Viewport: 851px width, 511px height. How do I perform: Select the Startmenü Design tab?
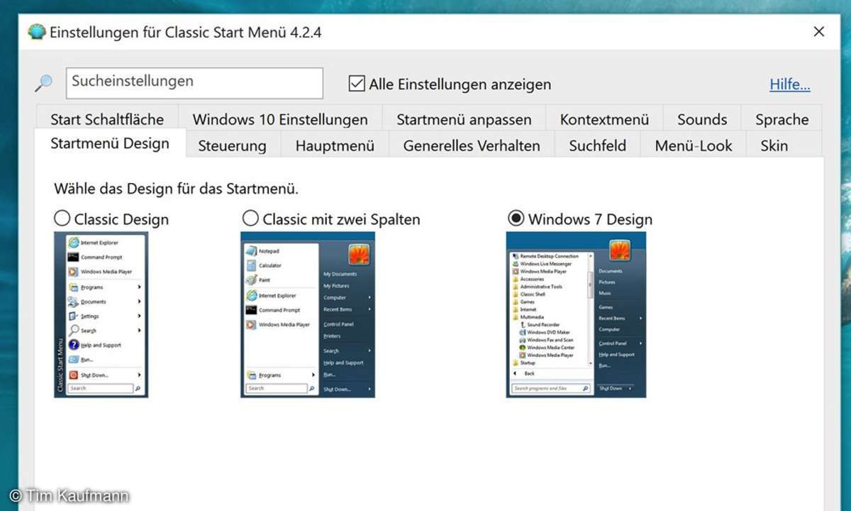click(x=110, y=143)
